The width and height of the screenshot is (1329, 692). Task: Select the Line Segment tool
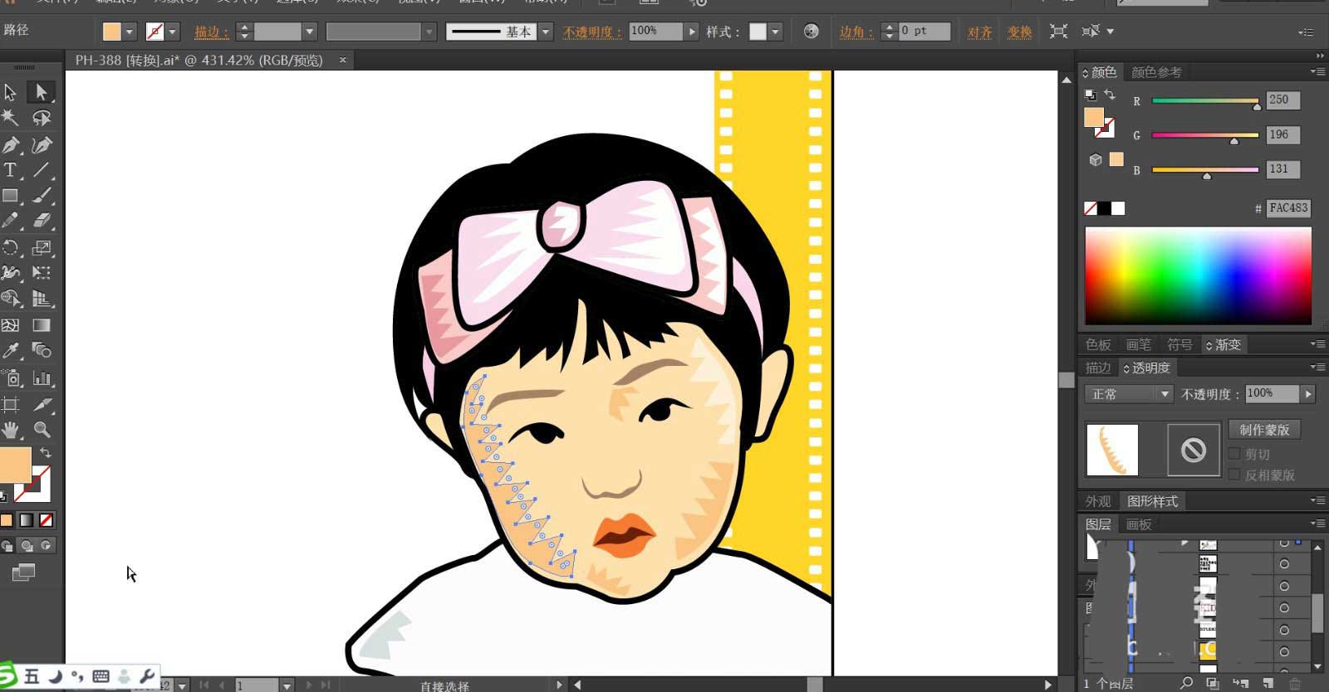pos(41,170)
